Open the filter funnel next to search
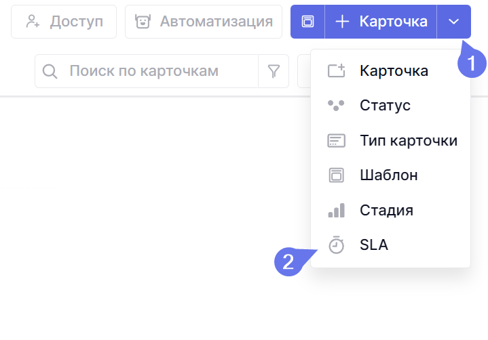 coord(274,71)
